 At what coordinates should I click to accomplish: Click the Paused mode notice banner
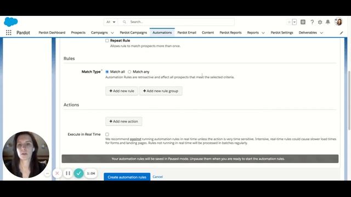tap(200, 159)
